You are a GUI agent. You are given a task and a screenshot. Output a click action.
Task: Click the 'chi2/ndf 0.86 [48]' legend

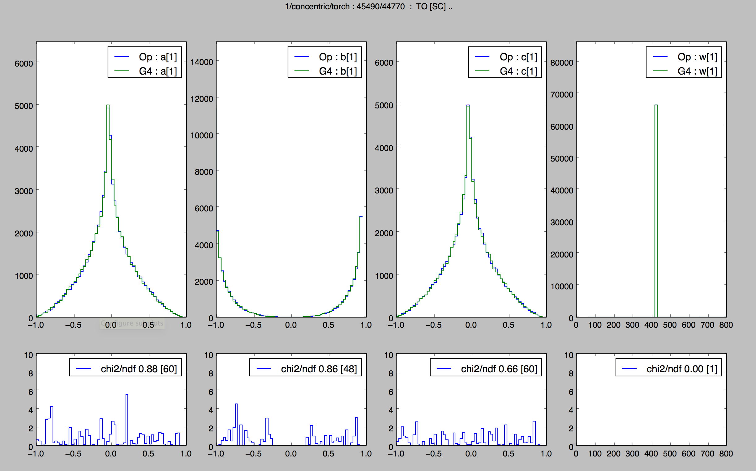(x=305, y=368)
